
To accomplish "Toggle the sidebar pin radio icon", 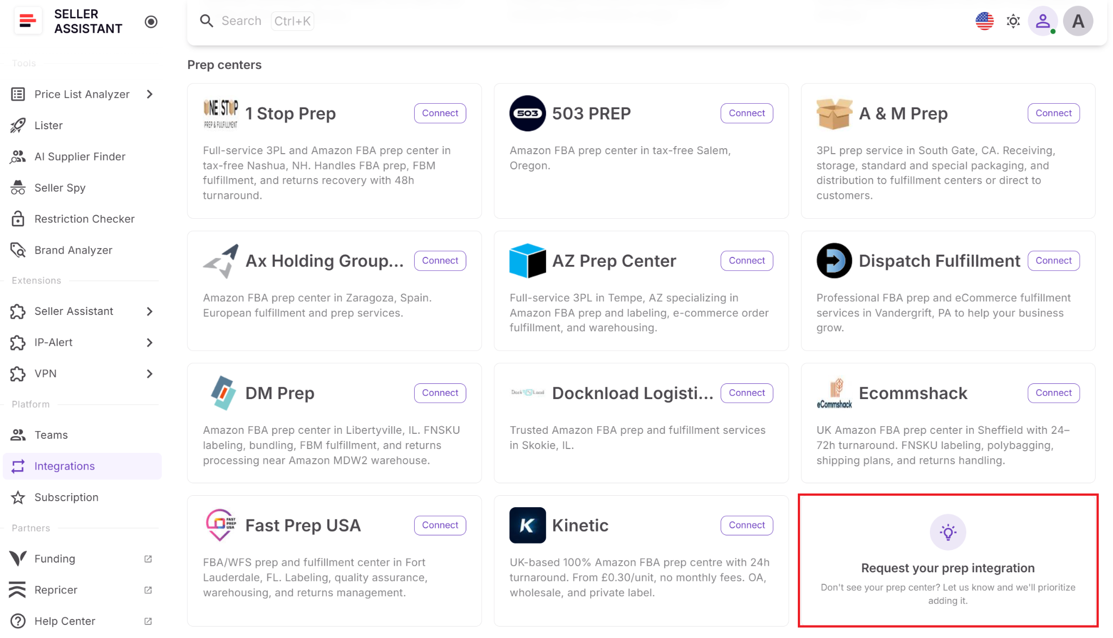I will (x=151, y=22).
